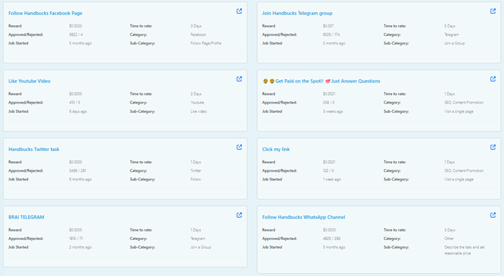
Task: Click '1 week ago' in Click my link card
Action: click(332, 180)
